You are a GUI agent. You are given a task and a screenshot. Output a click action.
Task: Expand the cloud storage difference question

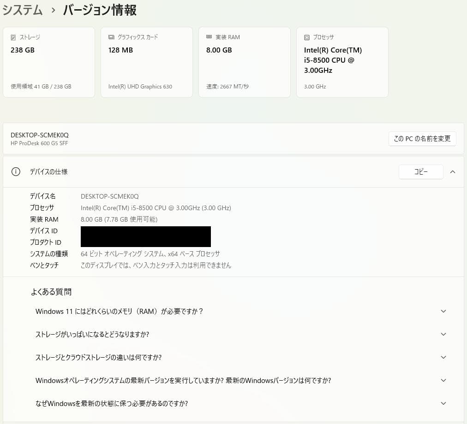tap(443, 357)
